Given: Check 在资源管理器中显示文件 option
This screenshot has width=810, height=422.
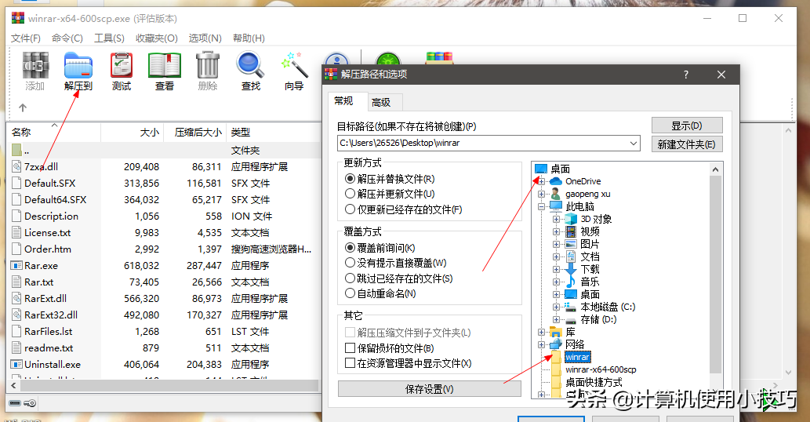Looking at the screenshot, I should (x=351, y=363).
